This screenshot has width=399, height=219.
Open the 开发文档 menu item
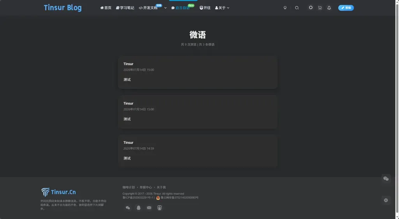click(x=148, y=8)
